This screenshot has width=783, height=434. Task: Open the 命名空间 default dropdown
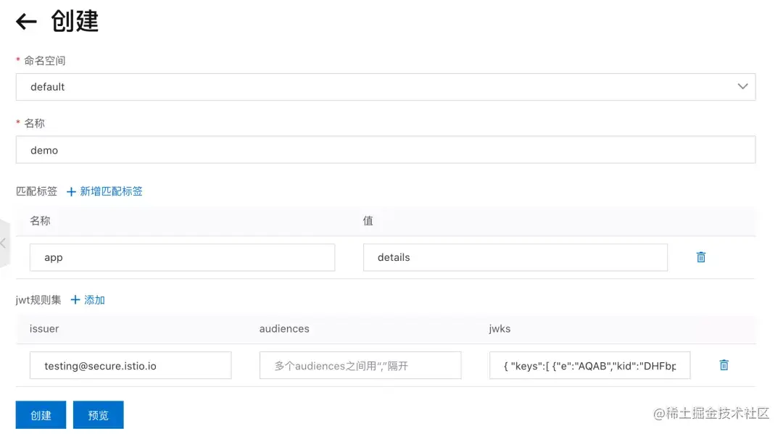386,87
